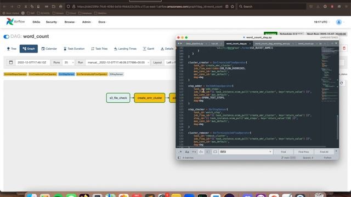The width and height of the screenshot is (351, 197).
Task: Open the Security dropdown menu
Action: coord(52,22)
